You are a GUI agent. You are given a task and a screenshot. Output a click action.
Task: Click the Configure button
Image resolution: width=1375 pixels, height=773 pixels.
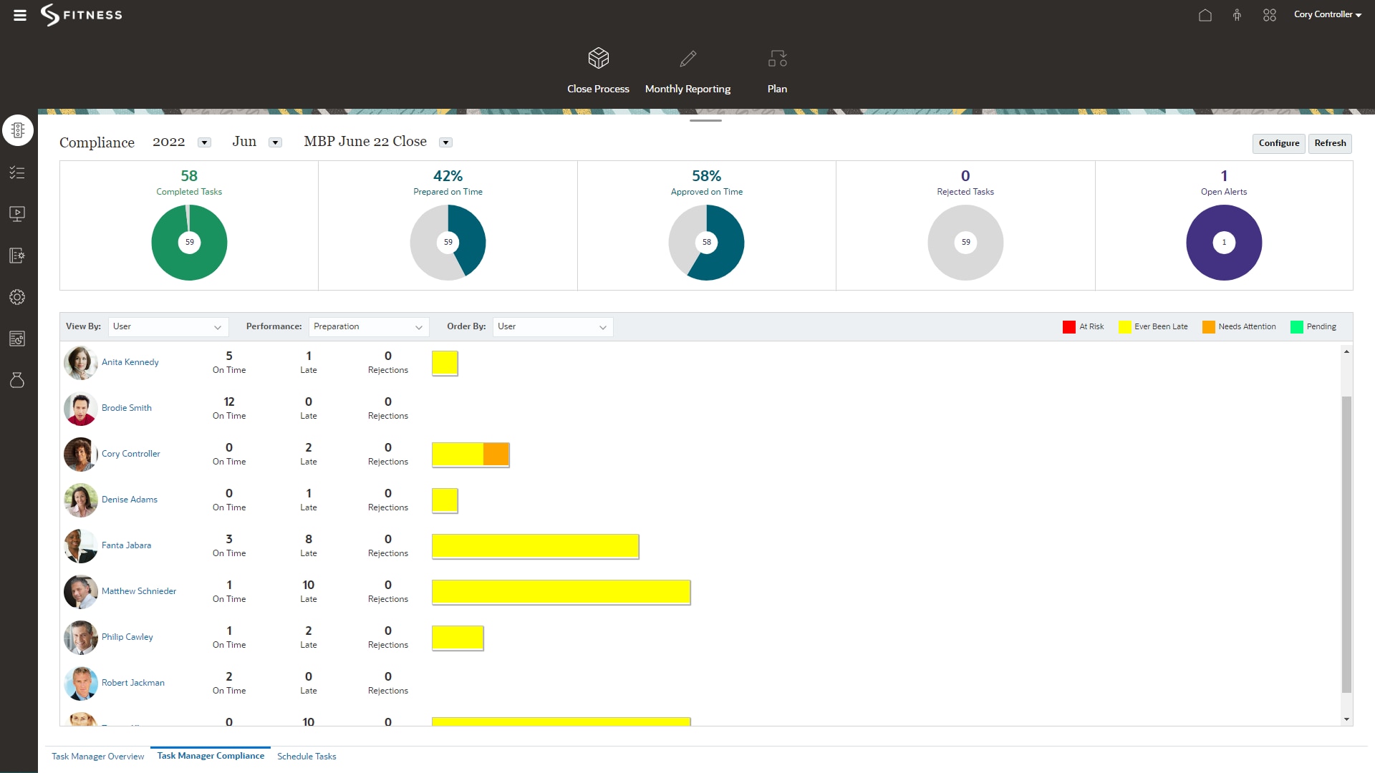(1278, 143)
